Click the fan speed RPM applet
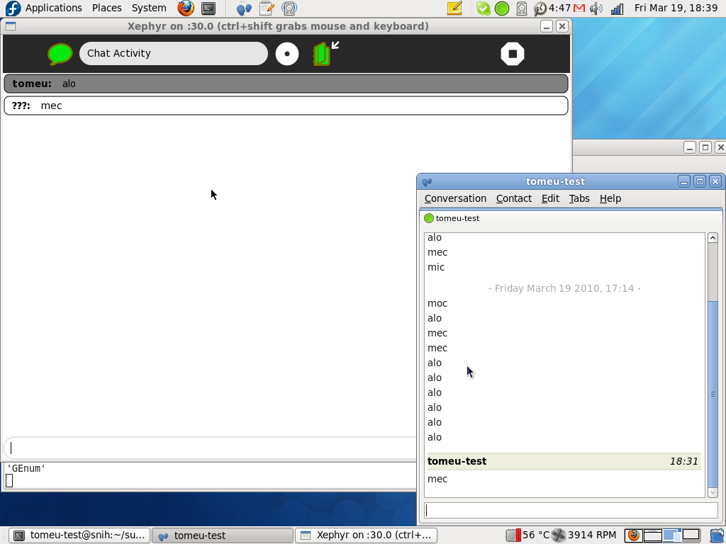Viewport: 726px width, 544px height. tap(583, 535)
